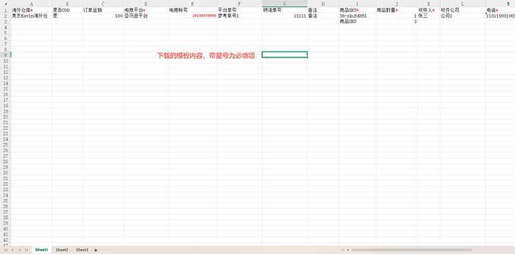Image resolution: width=515 pixels, height=254 pixels.
Task: Click the 是否COD header cell
Action: pyautogui.click(x=68, y=10)
